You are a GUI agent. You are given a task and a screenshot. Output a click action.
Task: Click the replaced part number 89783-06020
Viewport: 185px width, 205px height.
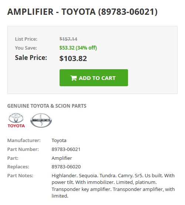(66, 167)
